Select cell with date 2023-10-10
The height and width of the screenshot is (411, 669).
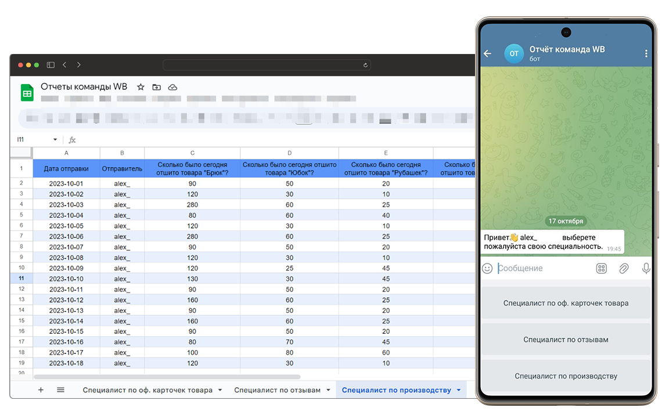click(66, 279)
